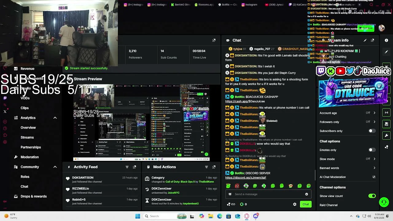Open Moderation in the sidebar

coord(29,157)
